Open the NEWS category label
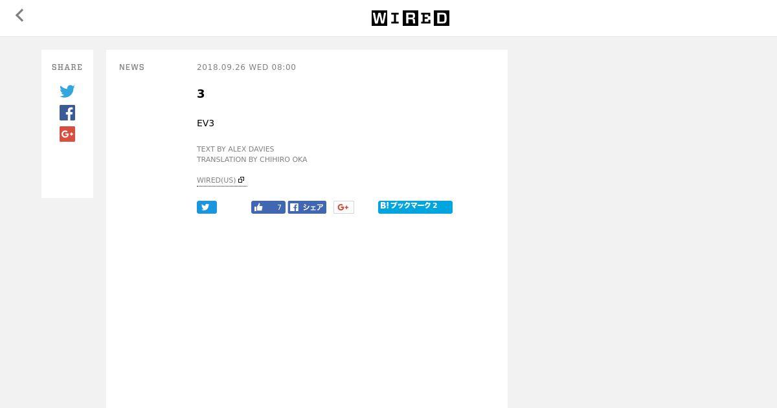The height and width of the screenshot is (408, 777). click(x=132, y=67)
